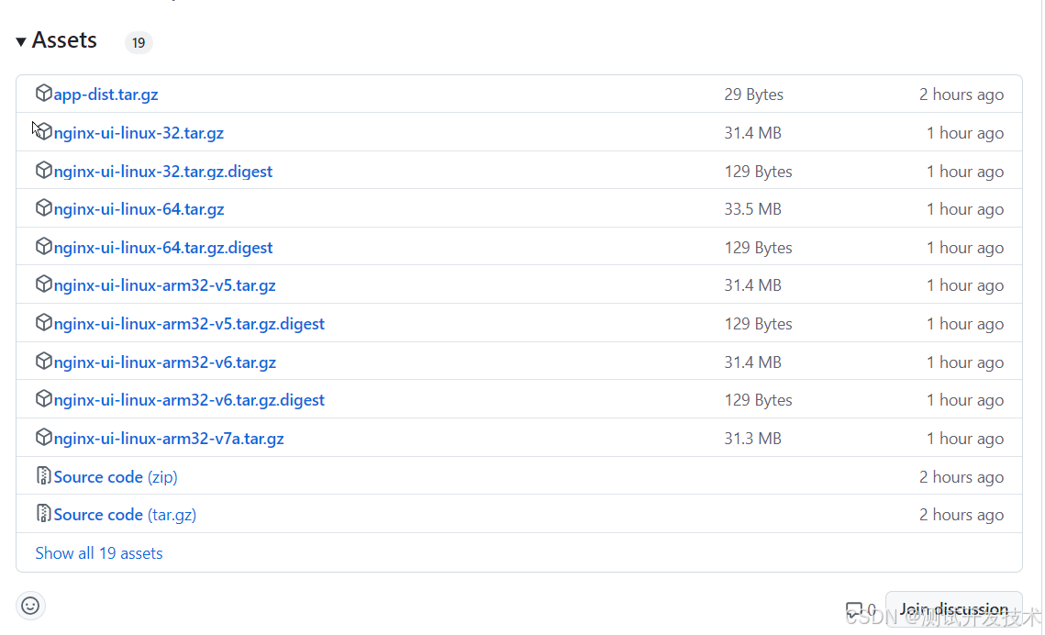The image size is (1045, 635).
Task: Download app-dist.tar.gz asset
Action: click(x=106, y=95)
